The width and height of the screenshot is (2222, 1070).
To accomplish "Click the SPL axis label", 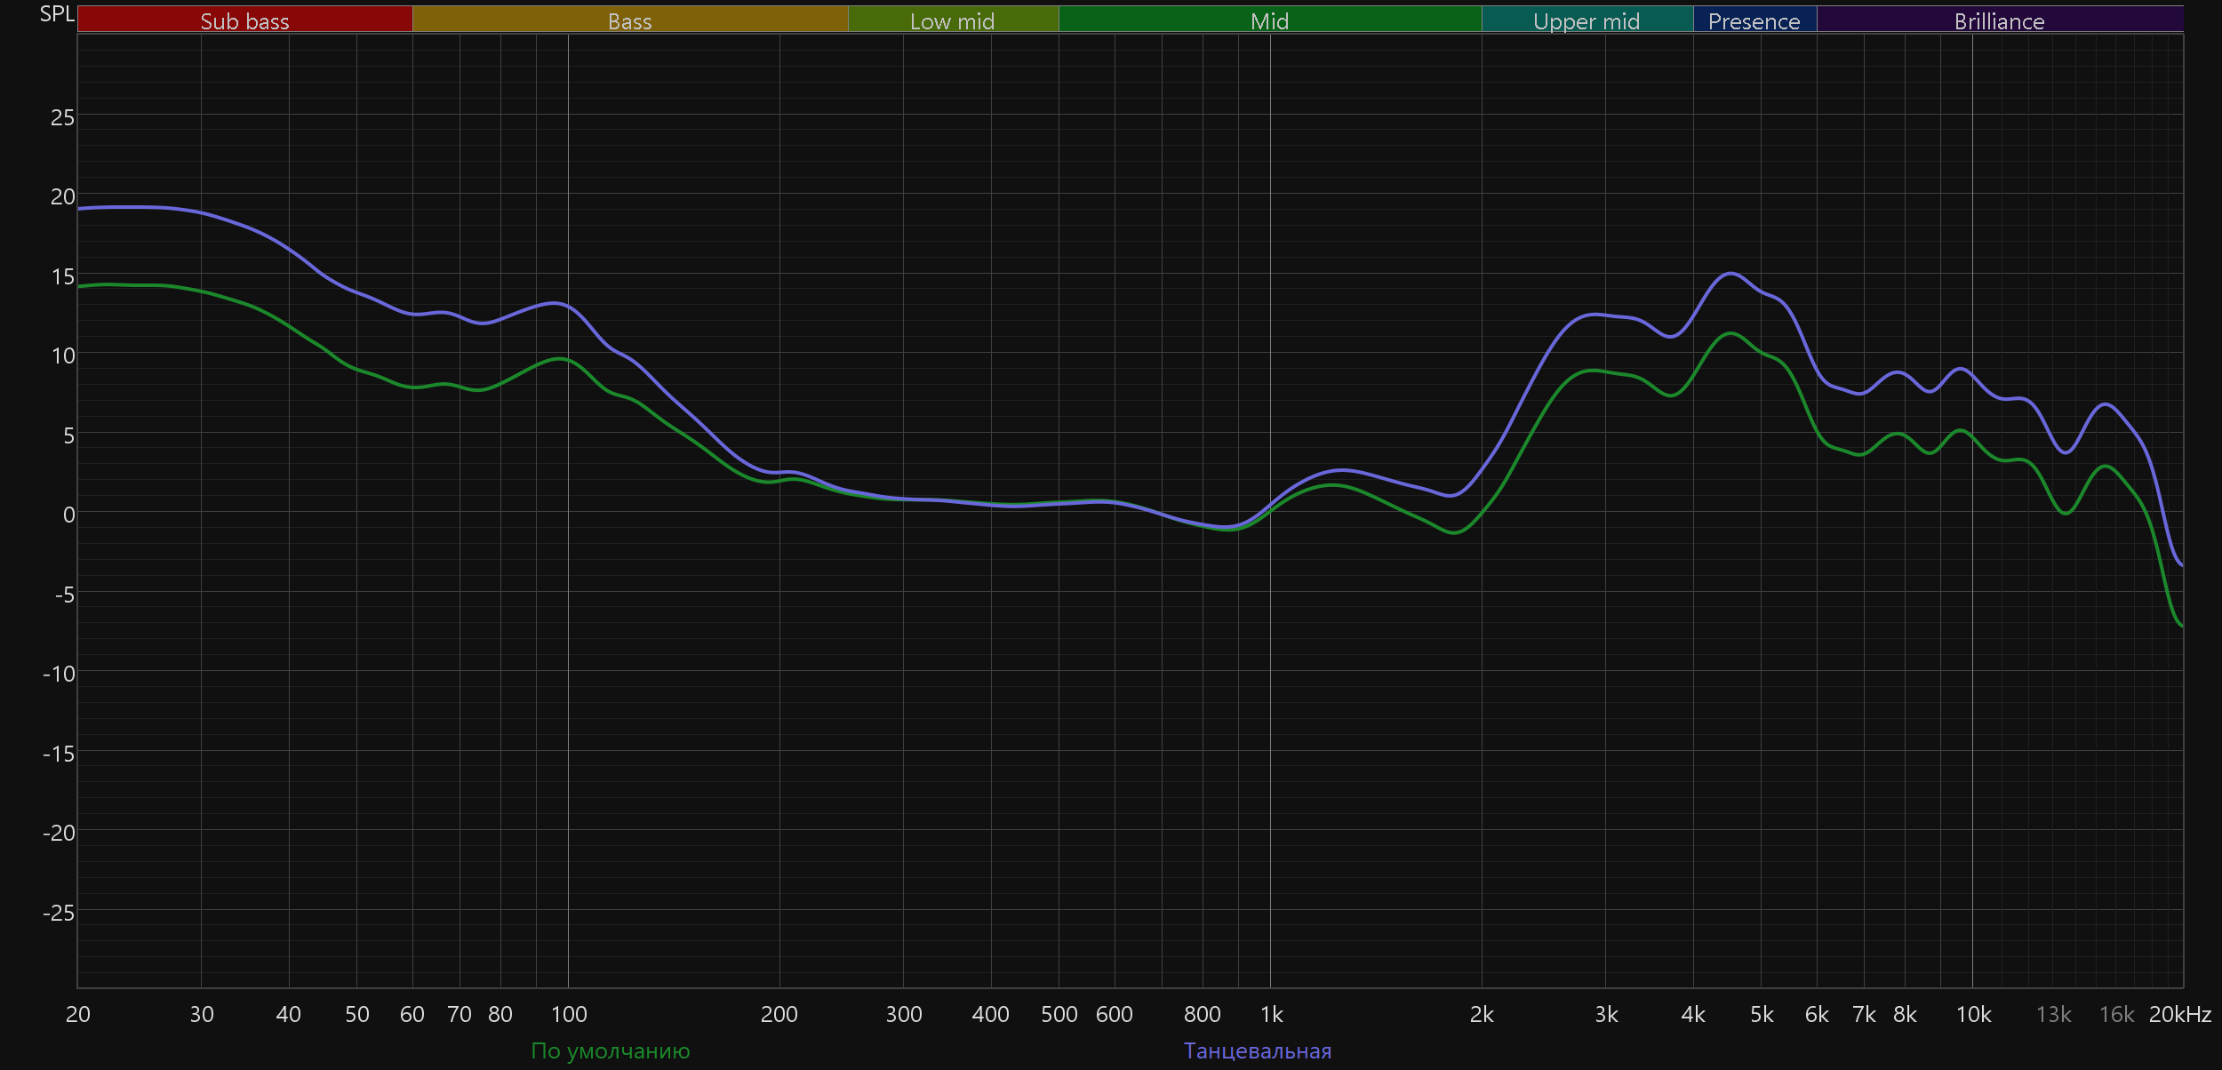I will tap(57, 14).
